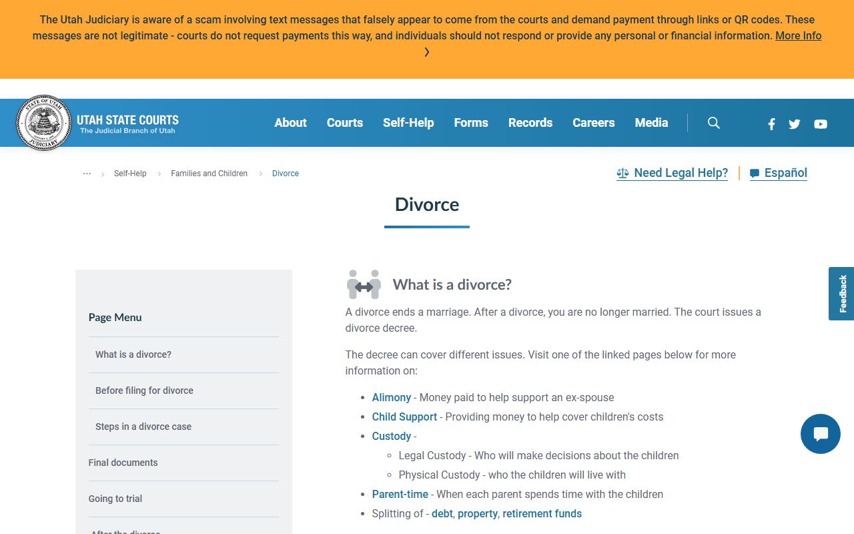The image size is (854, 534).
Task: Open the Records menu
Action: pyautogui.click(x=530, y=123)
